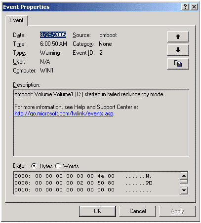This screenshot has width=201, height=223.
Task: Show next event with down arrow button
Action: click(x=178, y=50)
